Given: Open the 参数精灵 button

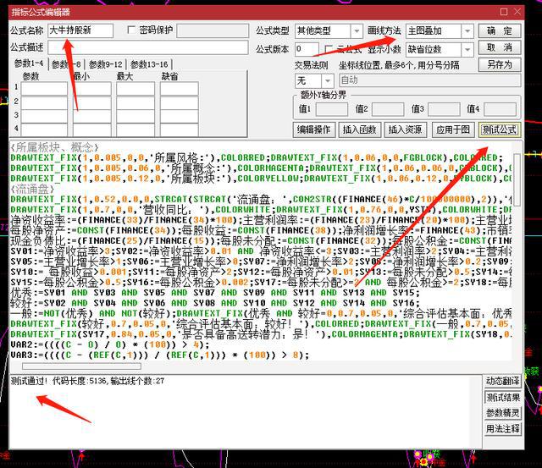Looking at the screenshot, I should tap(503, 413).
